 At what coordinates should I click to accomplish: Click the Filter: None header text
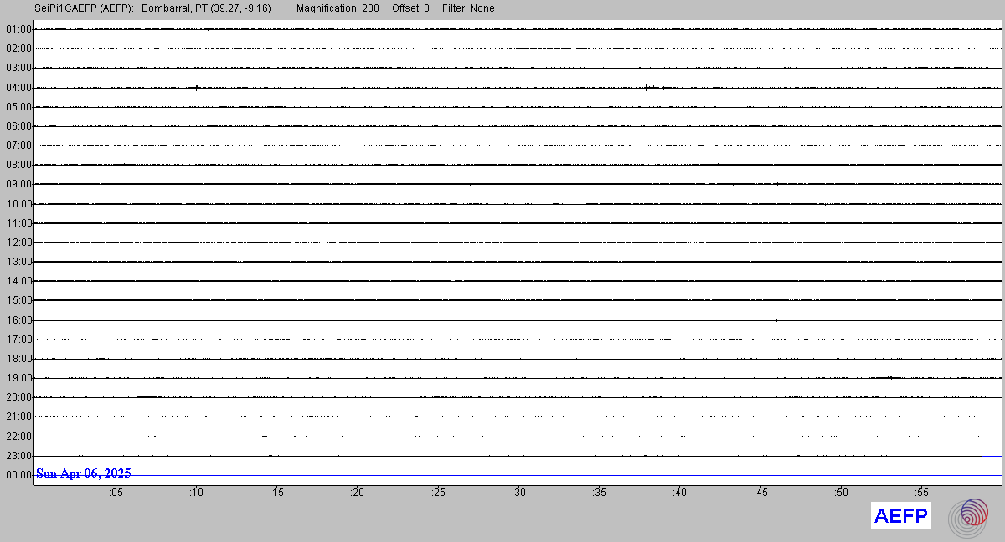(x=468, y=8)
